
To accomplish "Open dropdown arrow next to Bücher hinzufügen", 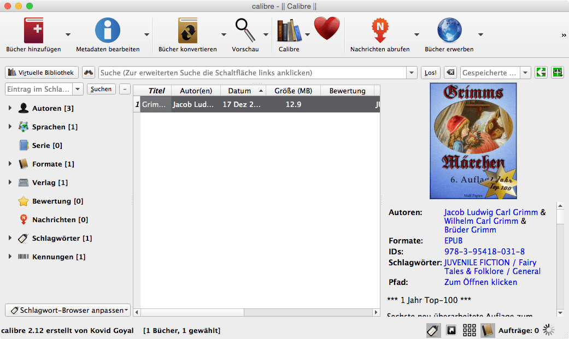I will pos(68,35).
